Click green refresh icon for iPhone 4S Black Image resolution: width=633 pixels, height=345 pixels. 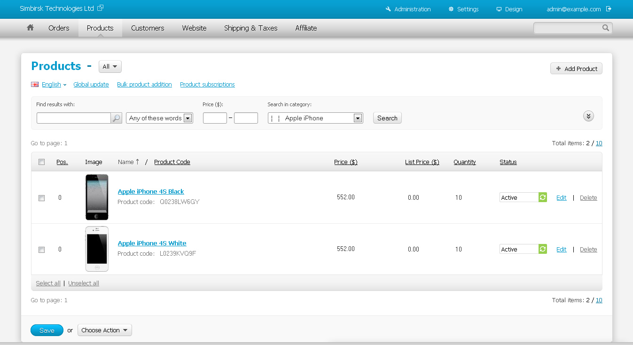click(543, 197)
